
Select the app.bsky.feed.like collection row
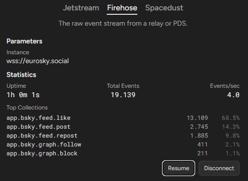pos(123,118)
